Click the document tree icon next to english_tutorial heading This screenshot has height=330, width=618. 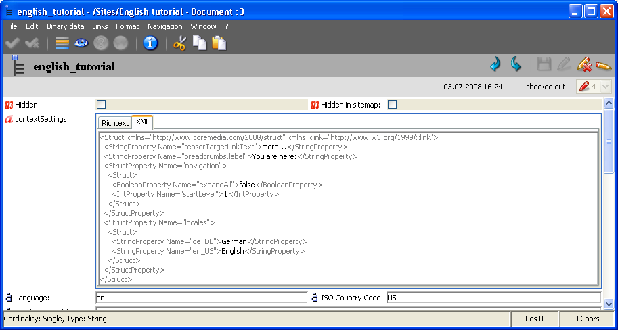[x=18, y=66]
